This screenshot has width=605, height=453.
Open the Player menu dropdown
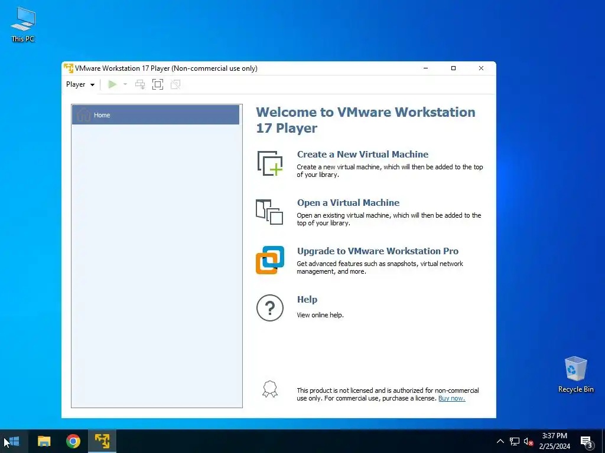click(x=80, y=84)
